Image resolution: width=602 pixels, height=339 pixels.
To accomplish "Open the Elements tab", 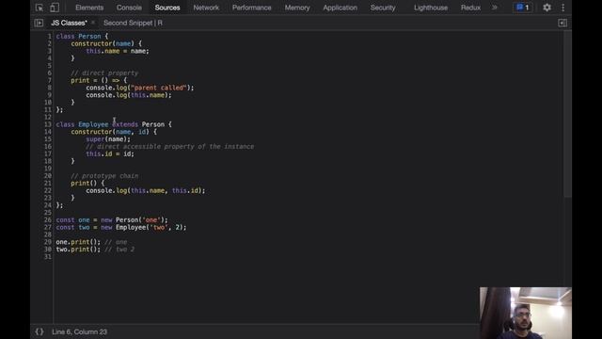I will (89, 8).
